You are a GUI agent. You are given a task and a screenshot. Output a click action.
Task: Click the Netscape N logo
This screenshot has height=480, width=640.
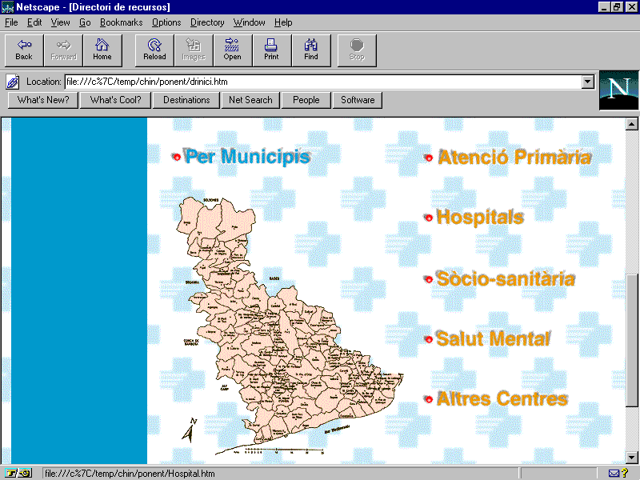point(618,90)
